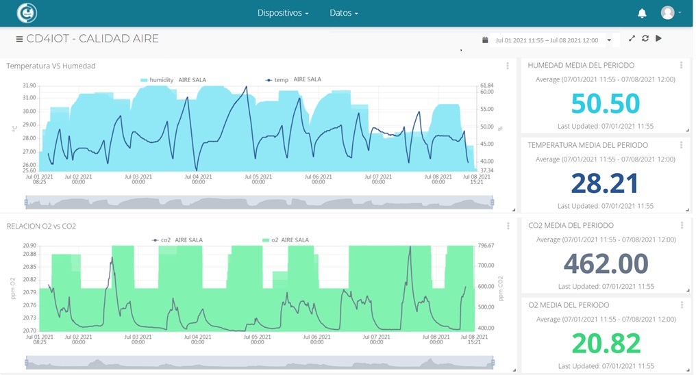
Task: Open the hamburger menu beside CD4IOT title
Action: [x=19, y=39]
